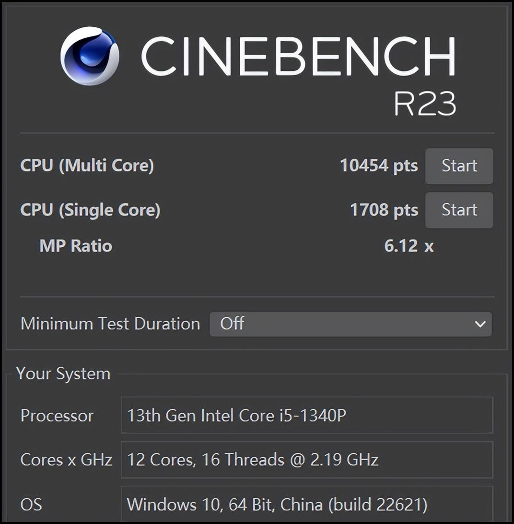Click the Cinebench sphere logo icon
The width and height of the screenshot is (514, 524).
tap(90, 56)
